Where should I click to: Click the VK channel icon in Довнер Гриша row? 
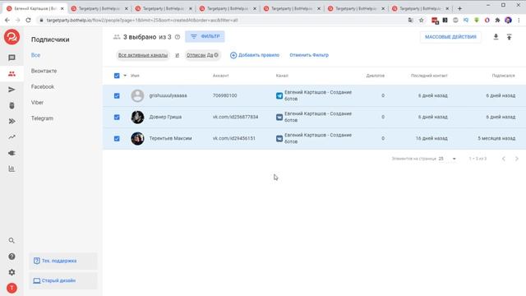pyautogui.click(x=279, y=117)
